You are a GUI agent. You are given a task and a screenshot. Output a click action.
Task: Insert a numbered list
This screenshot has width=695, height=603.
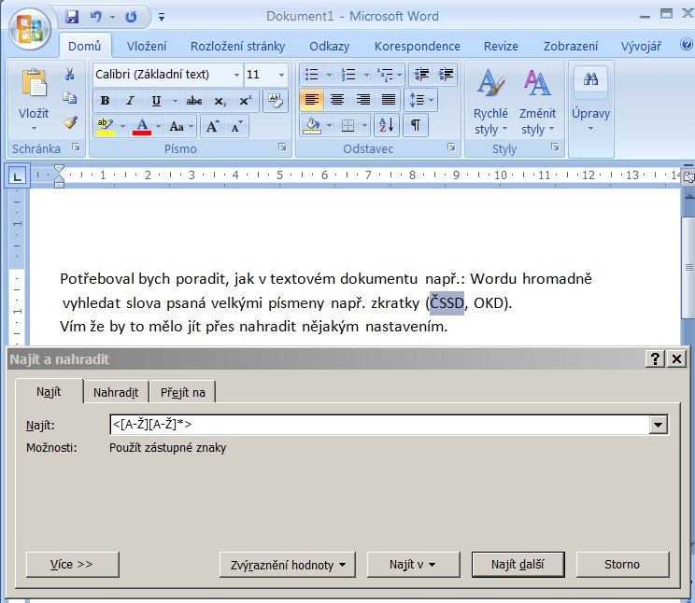(x=348, y=74)
